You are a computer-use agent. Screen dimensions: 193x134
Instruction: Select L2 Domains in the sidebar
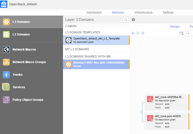31,34
